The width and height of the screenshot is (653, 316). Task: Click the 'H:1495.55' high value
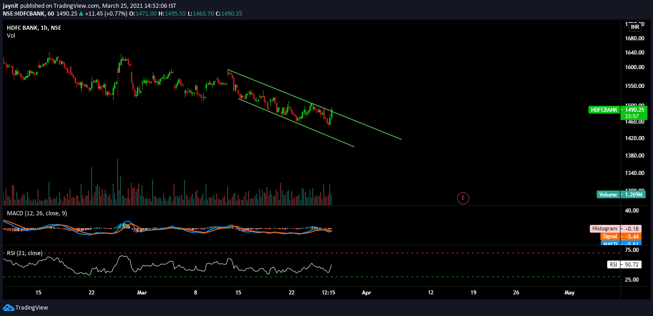172,14
